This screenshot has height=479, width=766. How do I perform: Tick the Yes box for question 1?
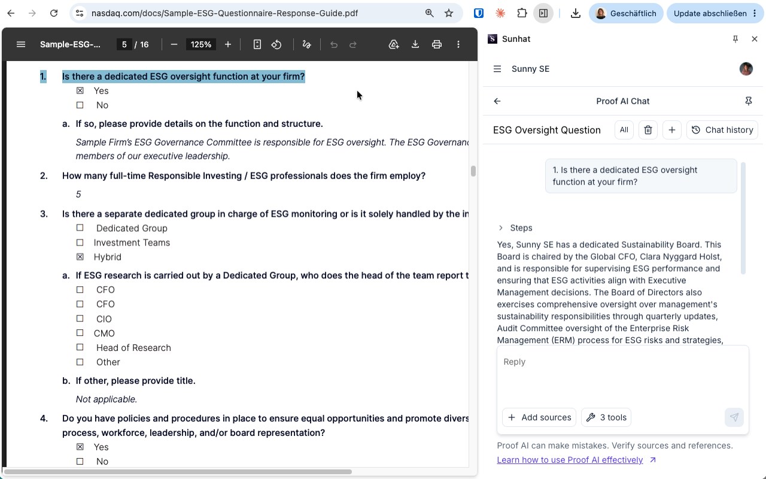click(x=80, y=91)
